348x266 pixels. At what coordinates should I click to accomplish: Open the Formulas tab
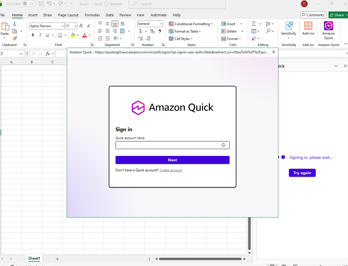(x=92, y=15)
